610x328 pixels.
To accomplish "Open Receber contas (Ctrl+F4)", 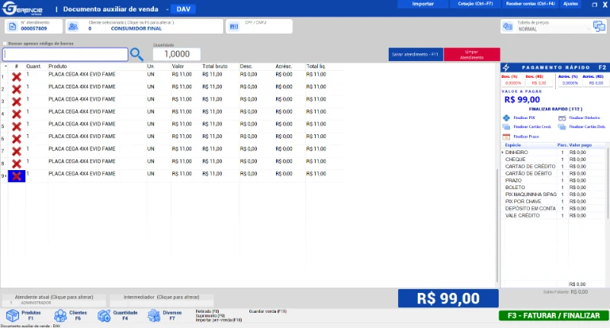I will 530,4.
